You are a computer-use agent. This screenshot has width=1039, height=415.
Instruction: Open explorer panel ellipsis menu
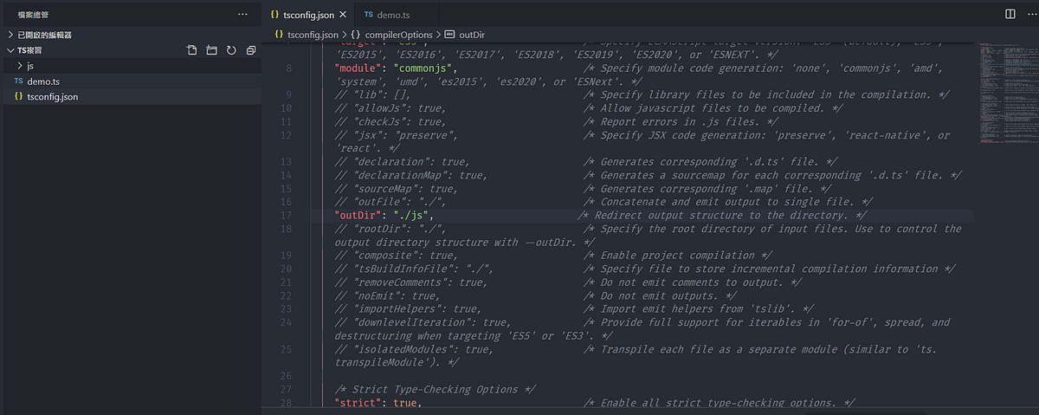[242, 15]
